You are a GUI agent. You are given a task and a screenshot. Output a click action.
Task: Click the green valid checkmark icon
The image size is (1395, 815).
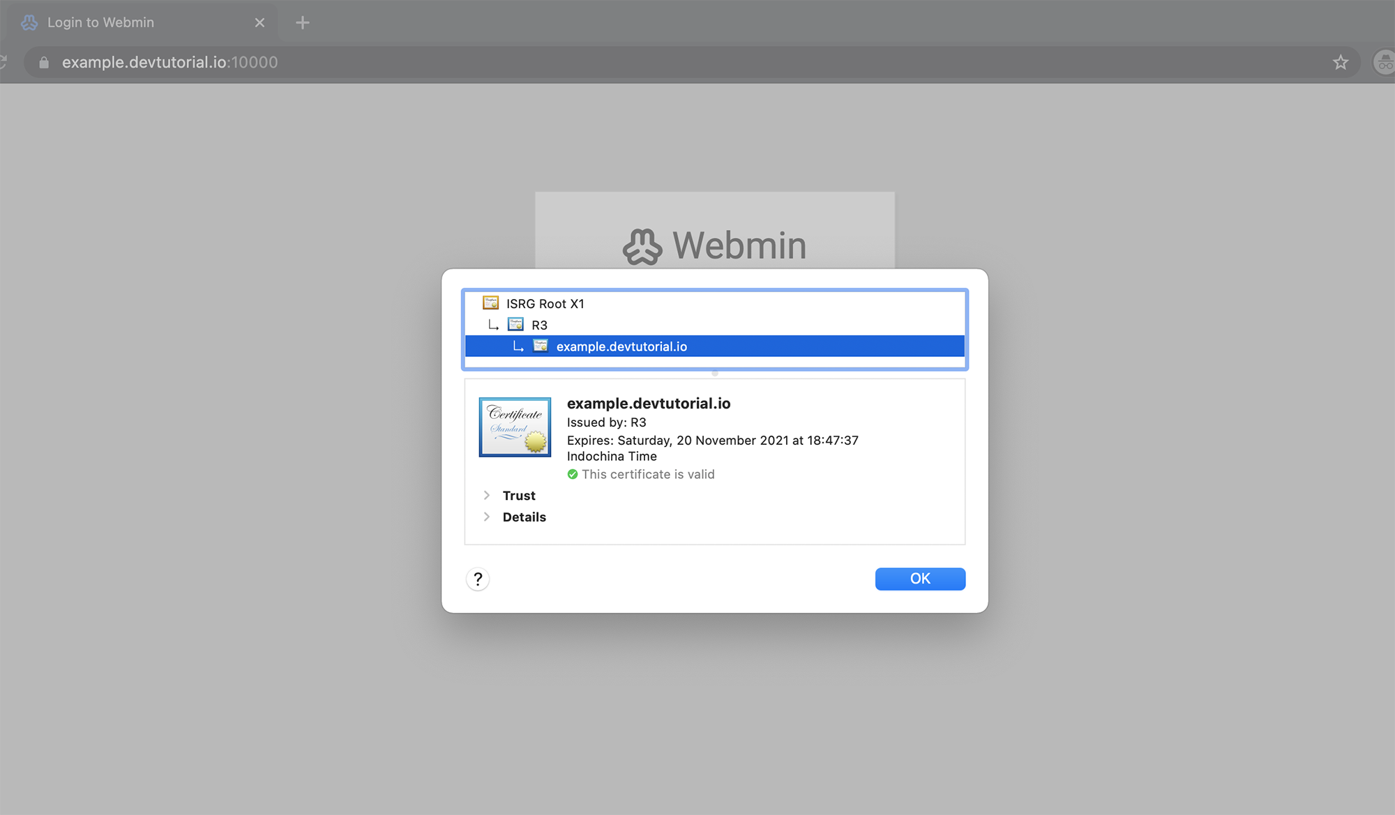pos(573,474)
